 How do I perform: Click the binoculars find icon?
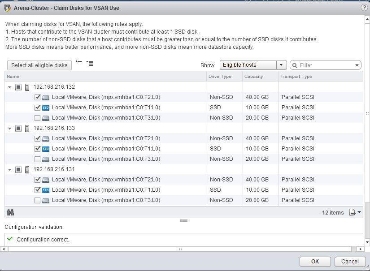[x=10, y=212]
